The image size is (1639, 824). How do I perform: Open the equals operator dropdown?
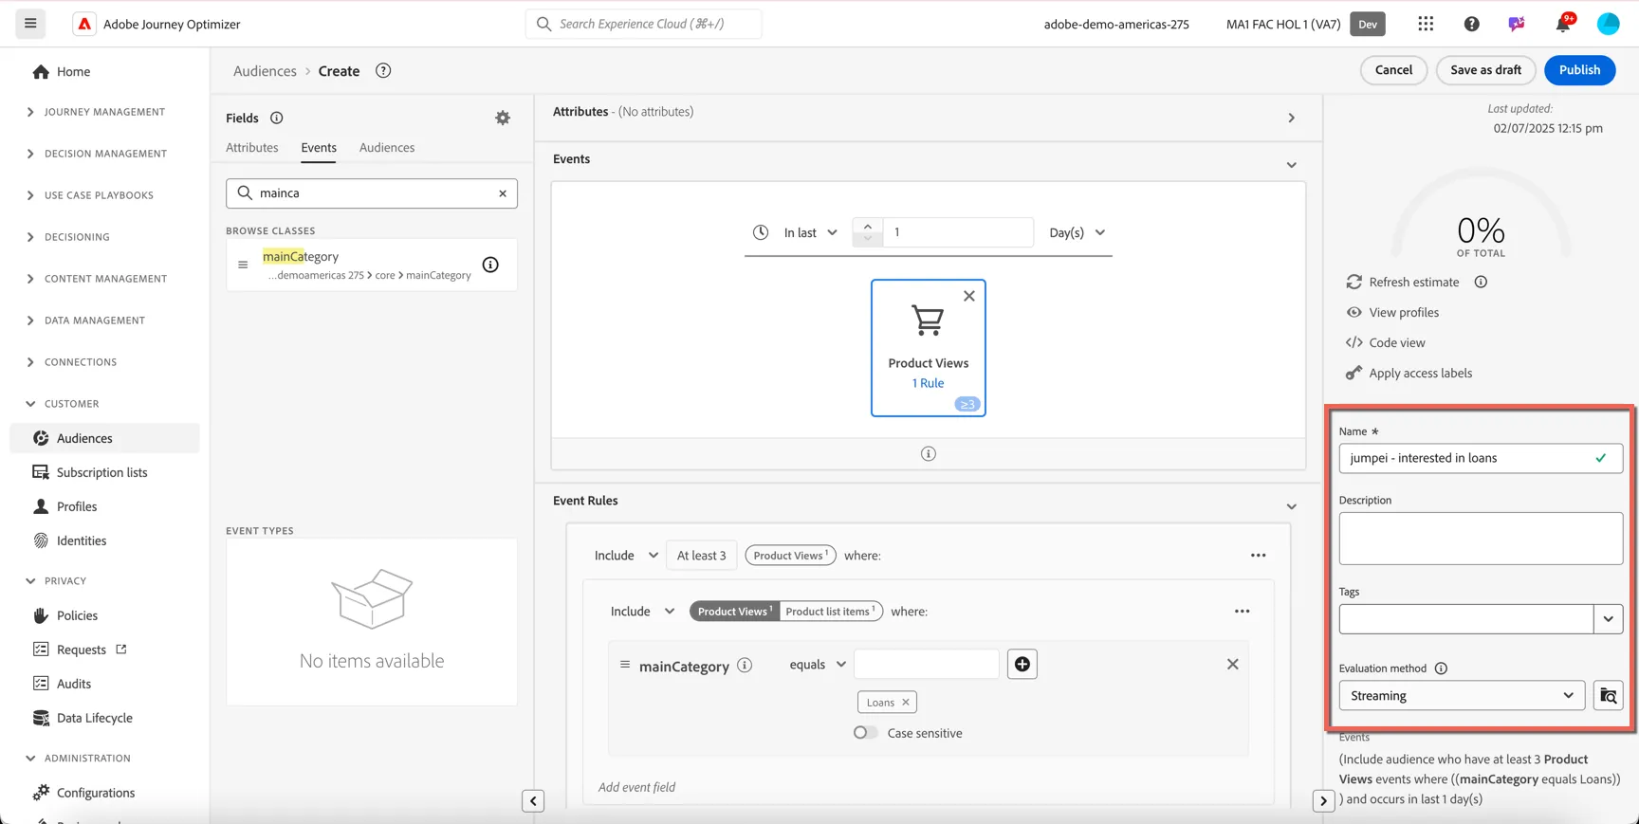click(x=818, y=665)
